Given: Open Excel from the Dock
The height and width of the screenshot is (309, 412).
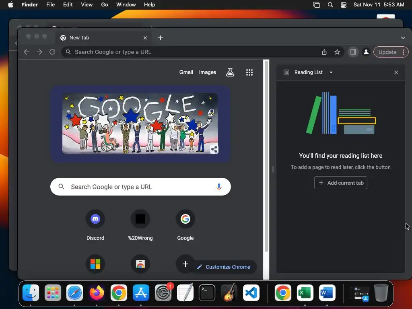Looking at the screenshot, I should click(x=305, y=293).
